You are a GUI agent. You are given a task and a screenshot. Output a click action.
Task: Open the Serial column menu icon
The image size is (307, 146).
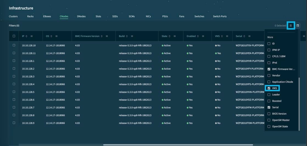pos(249,36)
